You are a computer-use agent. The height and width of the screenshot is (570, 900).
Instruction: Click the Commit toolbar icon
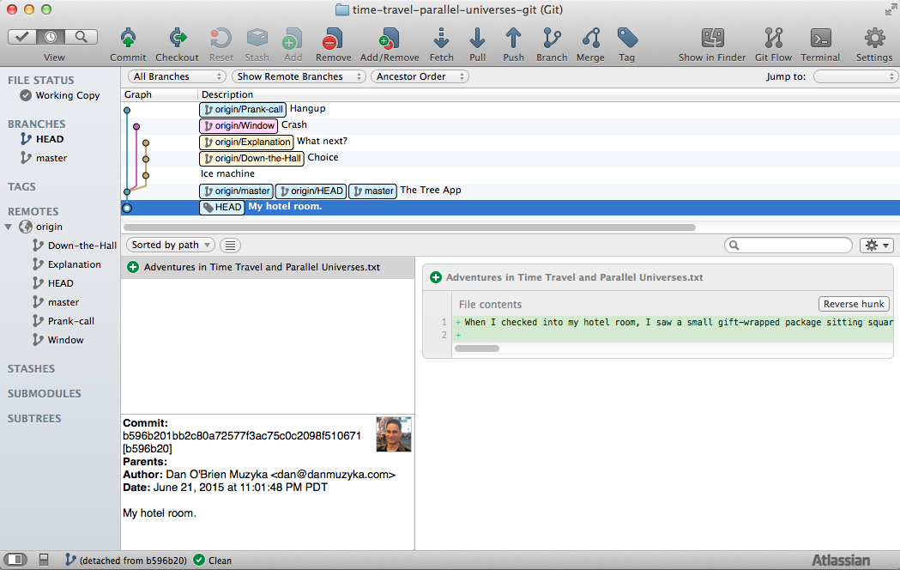click(128, 39)
